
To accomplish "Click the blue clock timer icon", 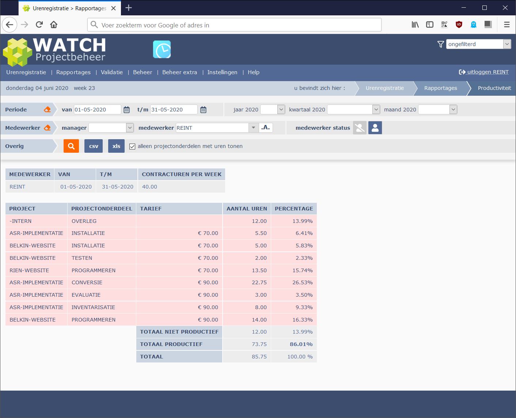I will 162,50.
